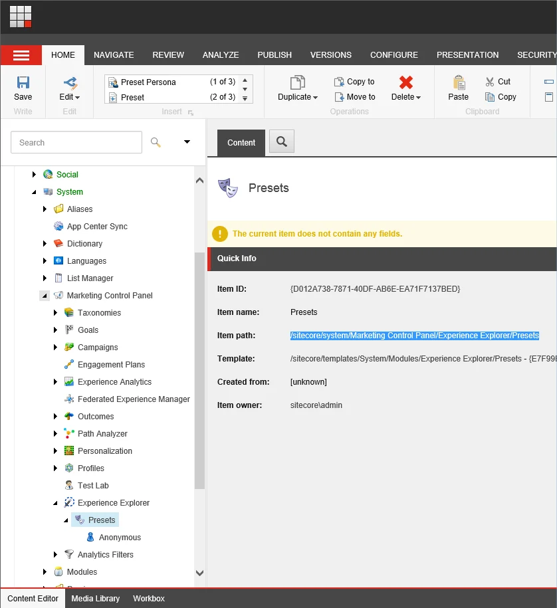Expand the Aliases tree node
Image resolution: width=557 pixels, height=608 pixels.
(x=45, y=209)
